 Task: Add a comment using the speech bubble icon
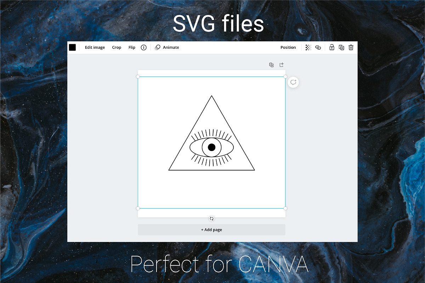pos(293,82)
